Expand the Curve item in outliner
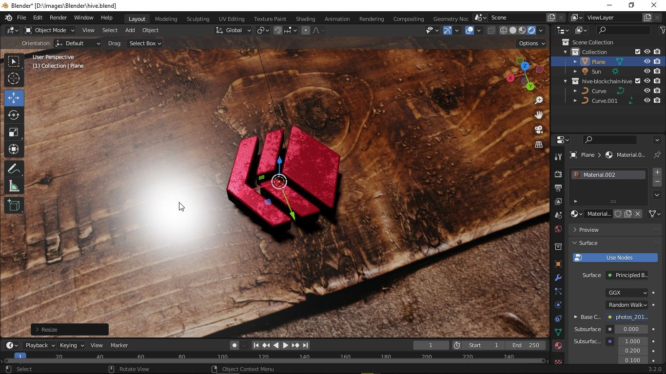666x374 pixels. click(575, 91)
